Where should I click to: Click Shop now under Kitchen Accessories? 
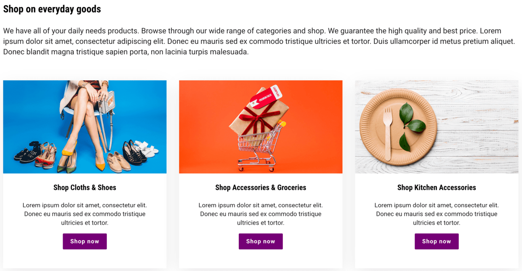coord(436,241)
